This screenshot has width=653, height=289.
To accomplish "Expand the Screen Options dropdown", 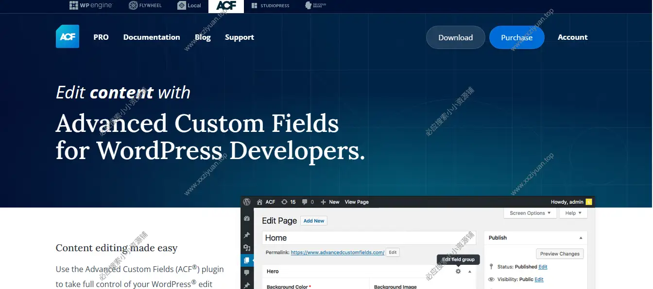I will tap(530, 213).
